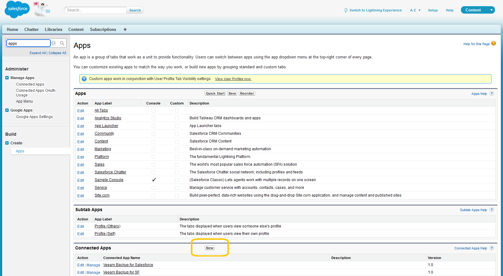The width and height of the screenshot is (503, 276).
Task: Click the info icon in quick find box
Action: coord(54,43)
